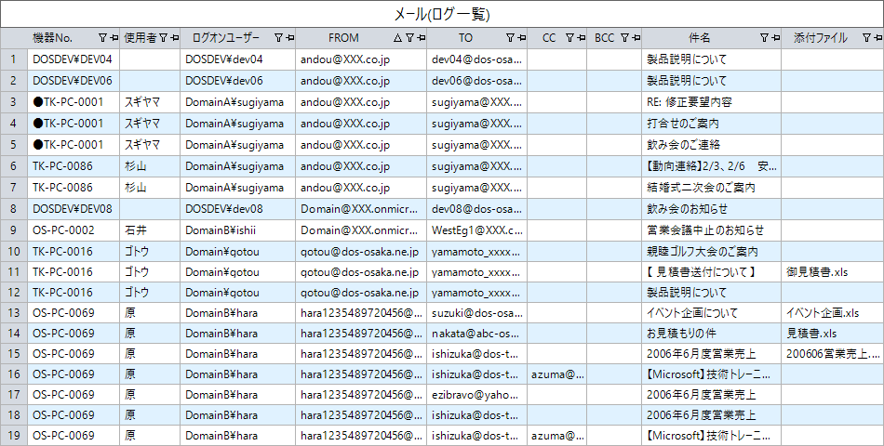
Task: Select subject イベント企画について
Action: (712, 312)
